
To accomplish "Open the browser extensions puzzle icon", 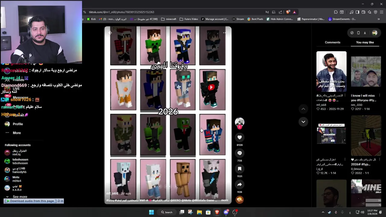I will [336, 12].
